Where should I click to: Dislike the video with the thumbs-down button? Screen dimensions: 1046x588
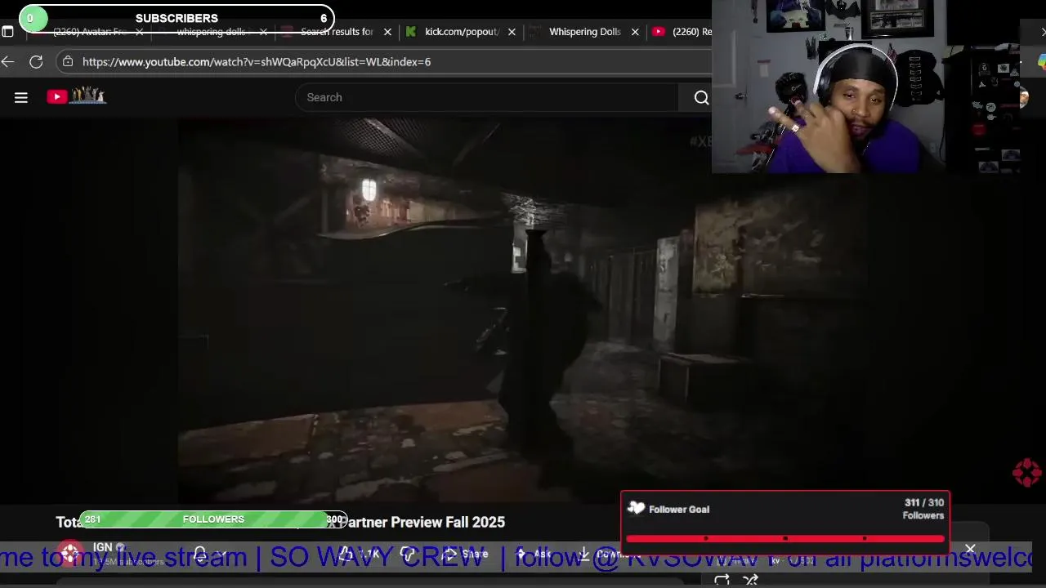tap(408, 554)
